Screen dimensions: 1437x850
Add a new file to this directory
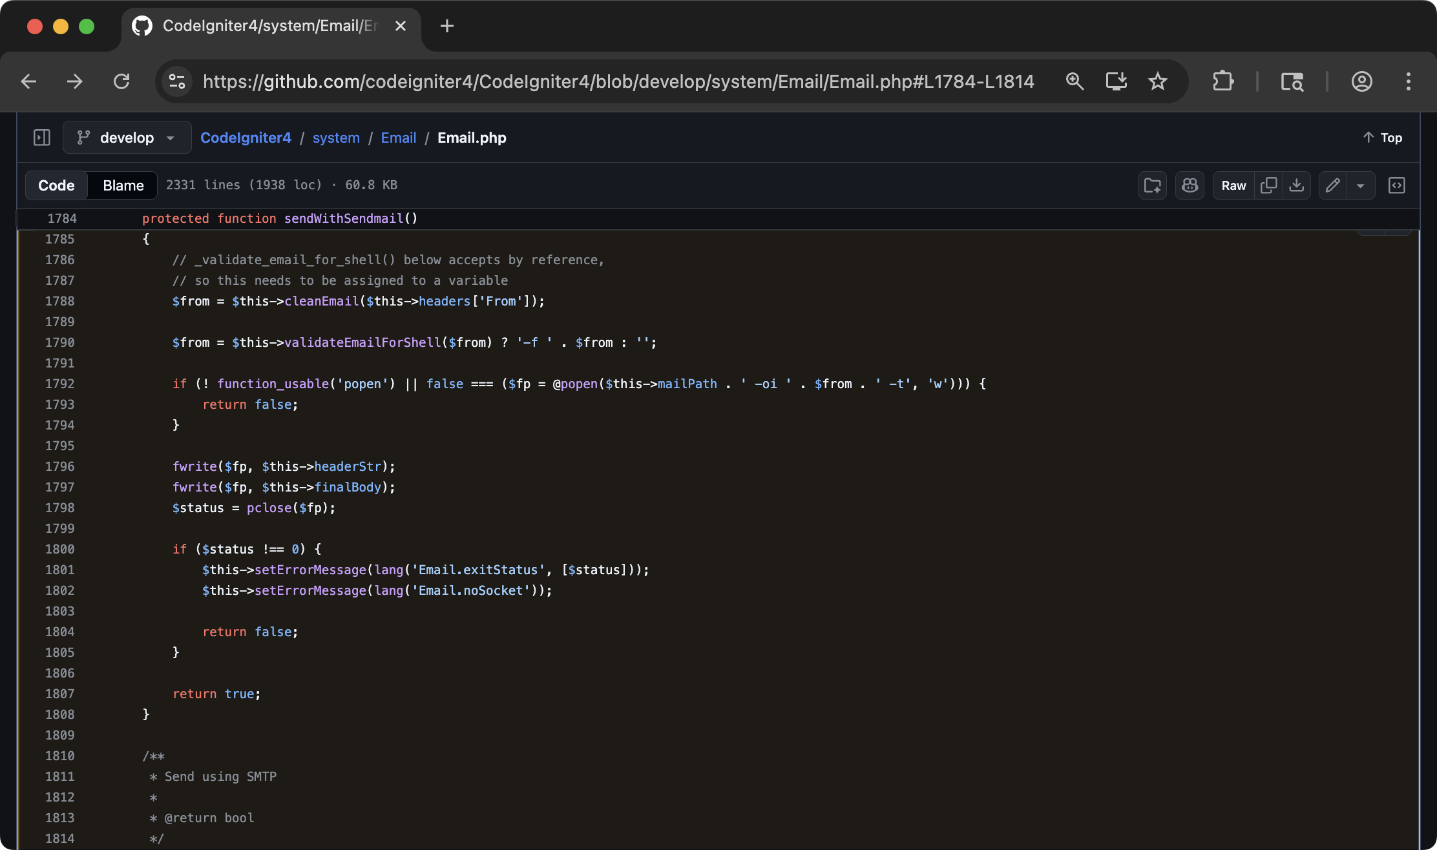[x=1153, y=185]
